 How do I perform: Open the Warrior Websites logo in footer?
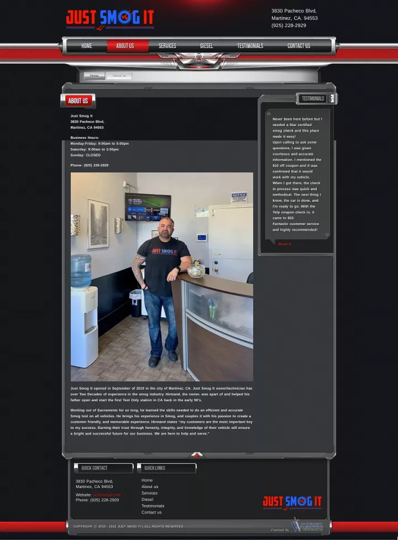point(307,526)
